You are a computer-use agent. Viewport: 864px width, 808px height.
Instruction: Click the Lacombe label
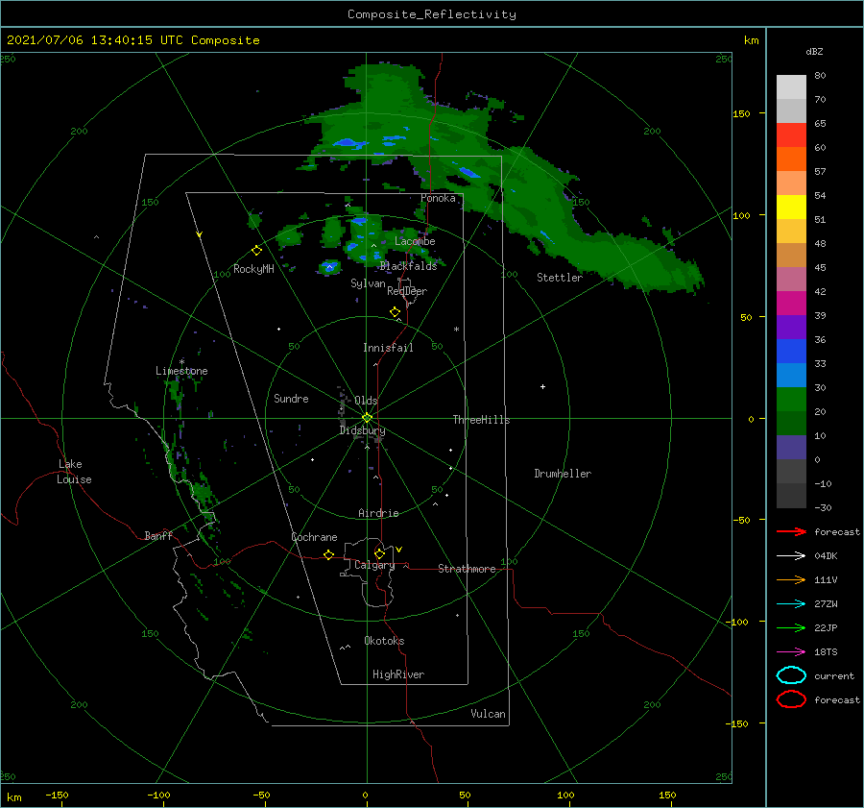pos(415,241)
